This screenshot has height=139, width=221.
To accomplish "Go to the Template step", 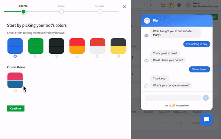I will click(x=100, y=11).
